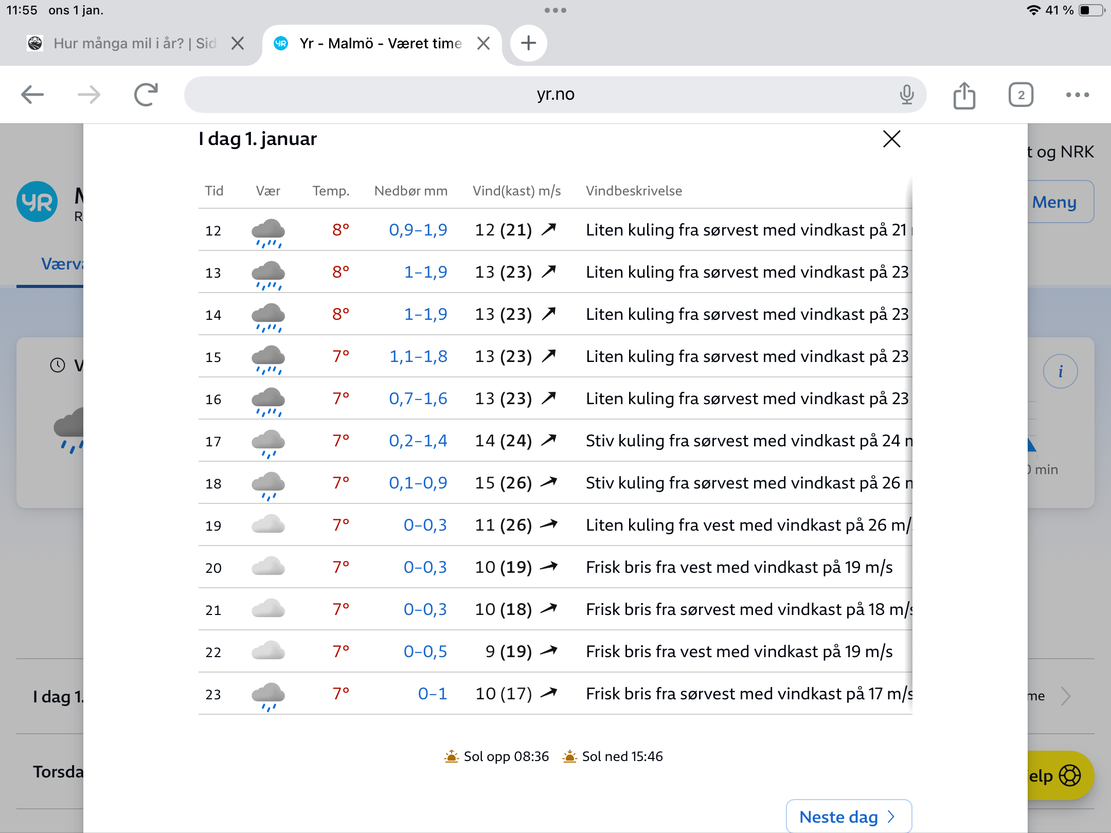Click the 'Temp.' column header
Screen dimensions: 1111x833
331,191
